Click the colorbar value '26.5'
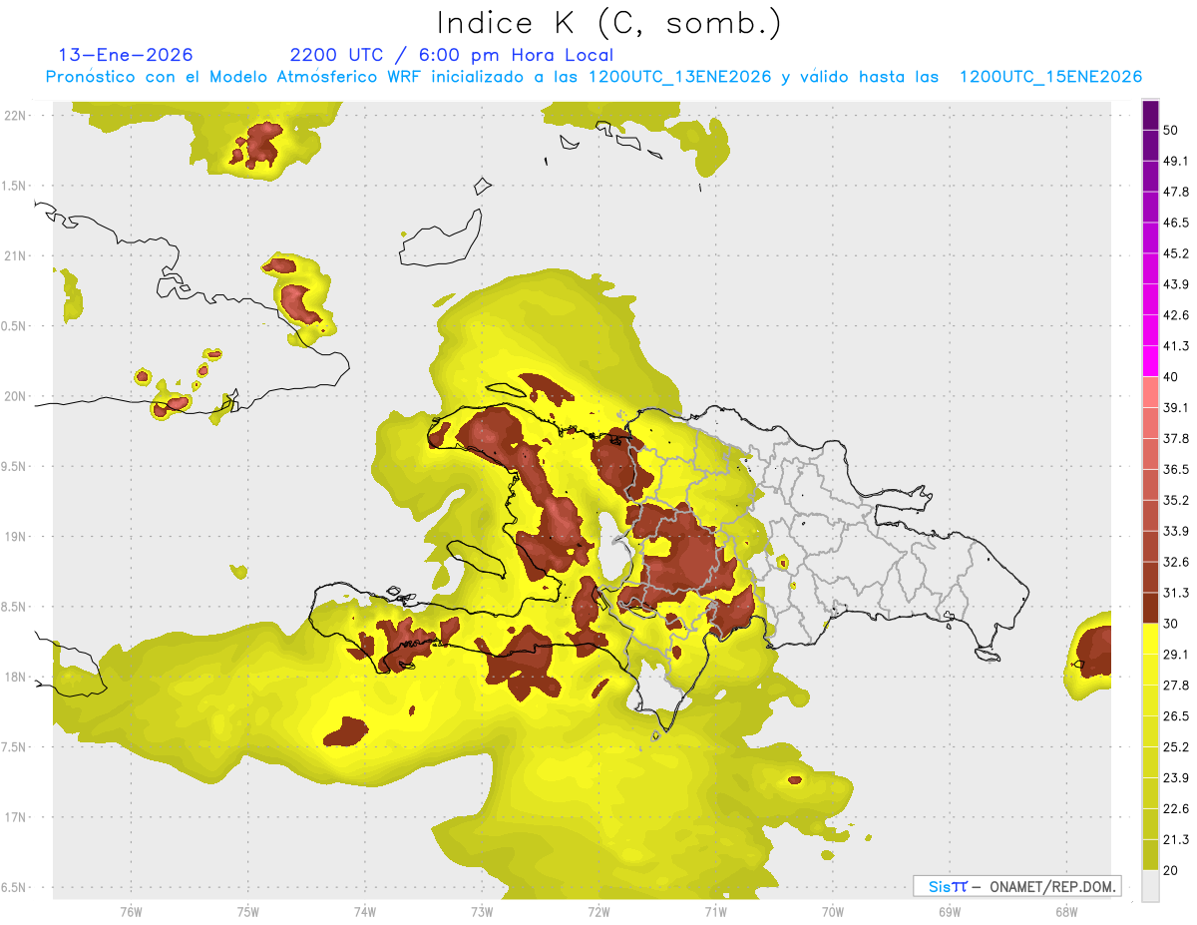Screen dimensions: 1197x925 click(x=1176, y=715)
